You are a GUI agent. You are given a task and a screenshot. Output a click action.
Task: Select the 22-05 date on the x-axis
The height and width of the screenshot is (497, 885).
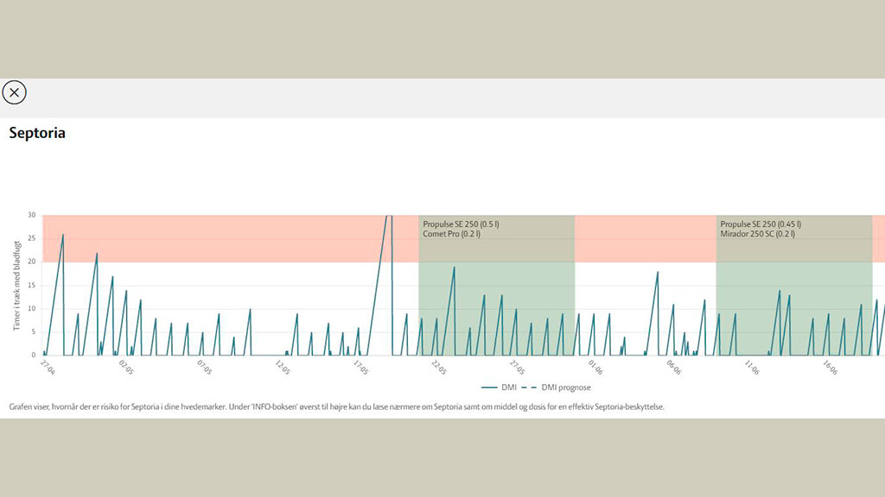coord(438,368)
